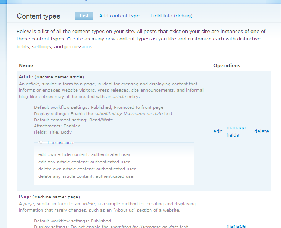Image resolution: width=281 pixels, height=228 pixels.
Task: Collapse the Permissions triangle for Article
Action: (x=41, y=143)
